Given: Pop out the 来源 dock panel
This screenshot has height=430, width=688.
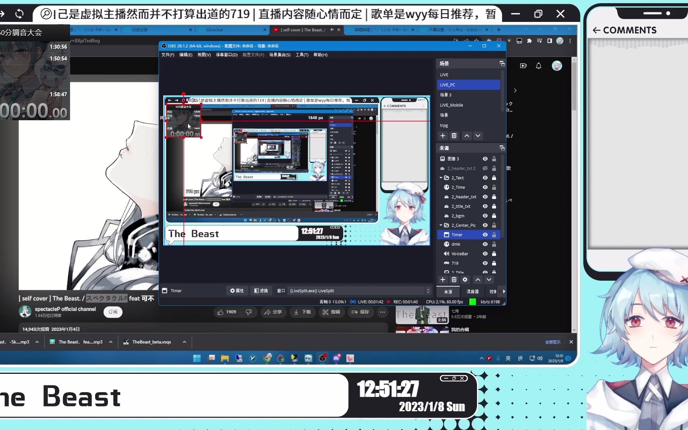Looking at the screenshot, I should tap(502, 148).
